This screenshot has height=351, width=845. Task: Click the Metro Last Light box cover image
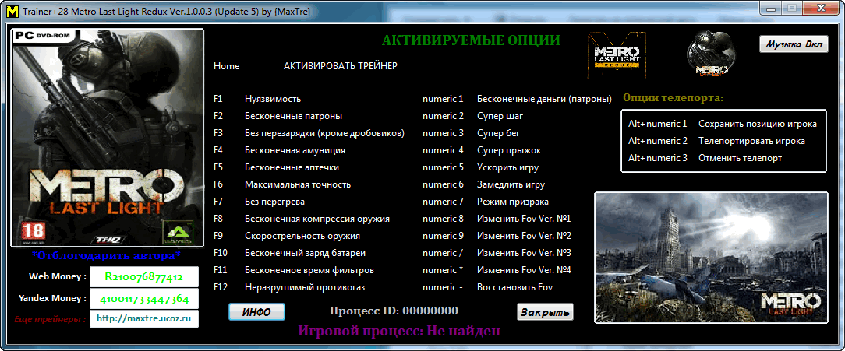[x=108, y=138]
